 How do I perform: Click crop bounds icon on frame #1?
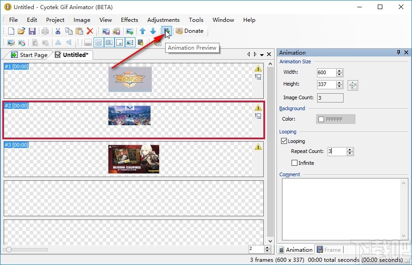258,77
